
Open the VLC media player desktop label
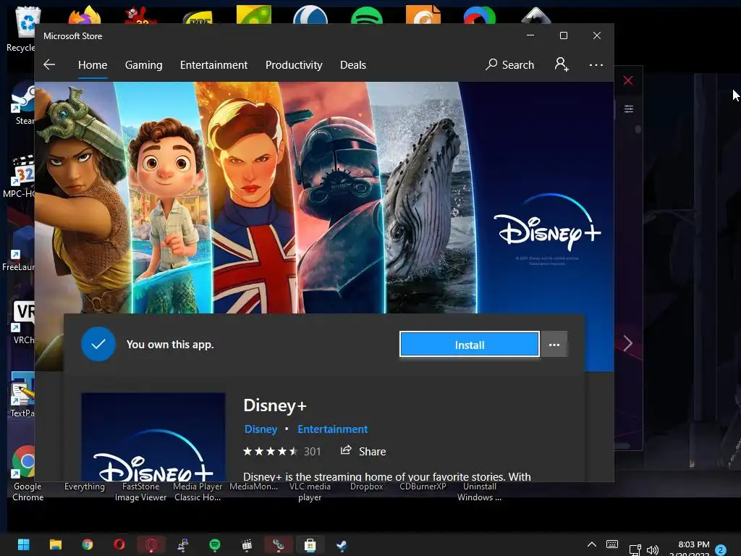click(x=310, y=492)
